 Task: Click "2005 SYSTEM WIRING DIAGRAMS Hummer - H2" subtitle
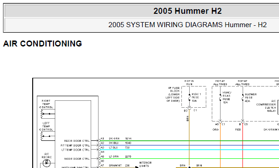click(187, 25)
